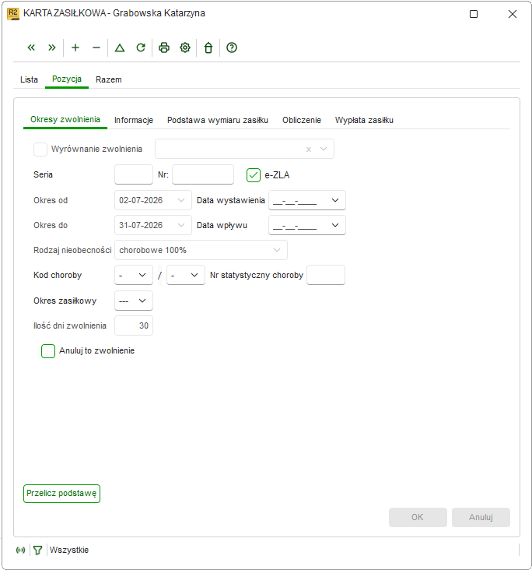Click the Przelicz podstawę button

(x=61, y=494)
